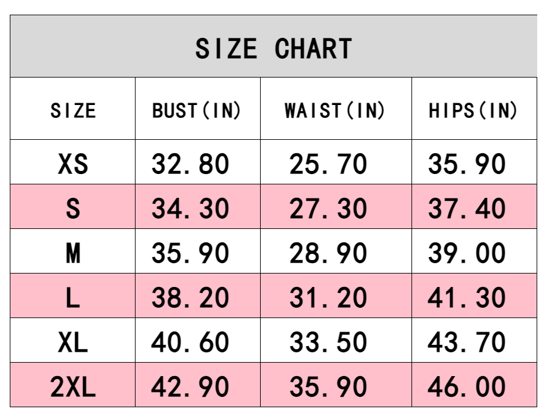Select the 2XL hips value 46.00
Viewport: 547px width, 417px height.
point(467,386)
